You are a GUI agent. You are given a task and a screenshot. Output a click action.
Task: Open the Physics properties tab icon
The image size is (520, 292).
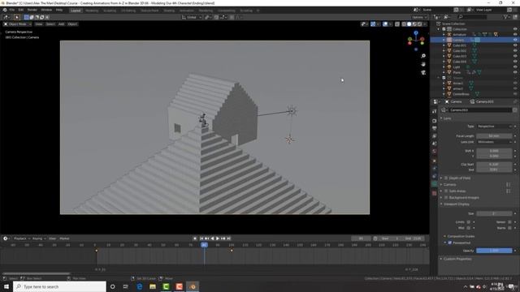[435, 169]
